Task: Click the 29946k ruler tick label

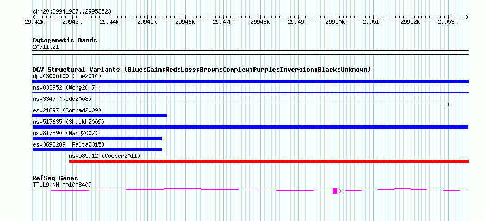Action: coord(185,22)
